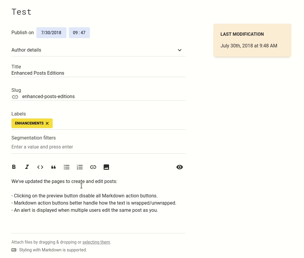Click the Markdown logo icon in the footer
Screen dimensions: 304x258
pyautogui.click(x=14, y=250)
